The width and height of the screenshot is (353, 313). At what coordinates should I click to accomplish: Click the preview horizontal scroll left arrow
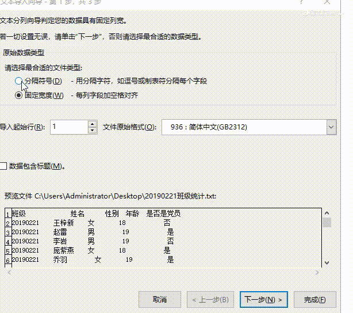click(x=9, y=273)
